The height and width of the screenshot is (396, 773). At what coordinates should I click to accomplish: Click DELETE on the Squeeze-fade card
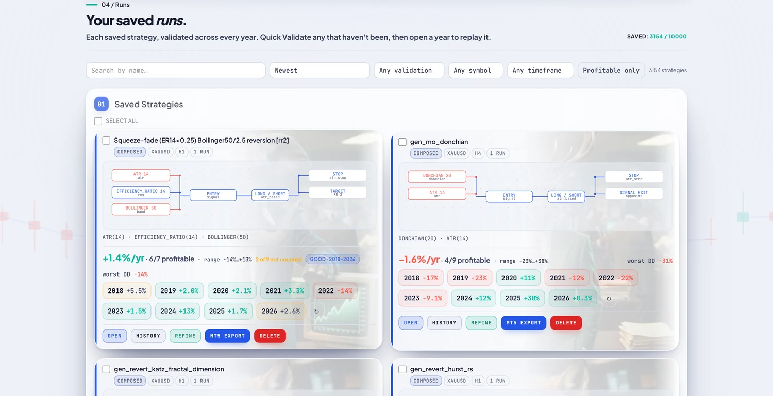click(x=270, y=336)
